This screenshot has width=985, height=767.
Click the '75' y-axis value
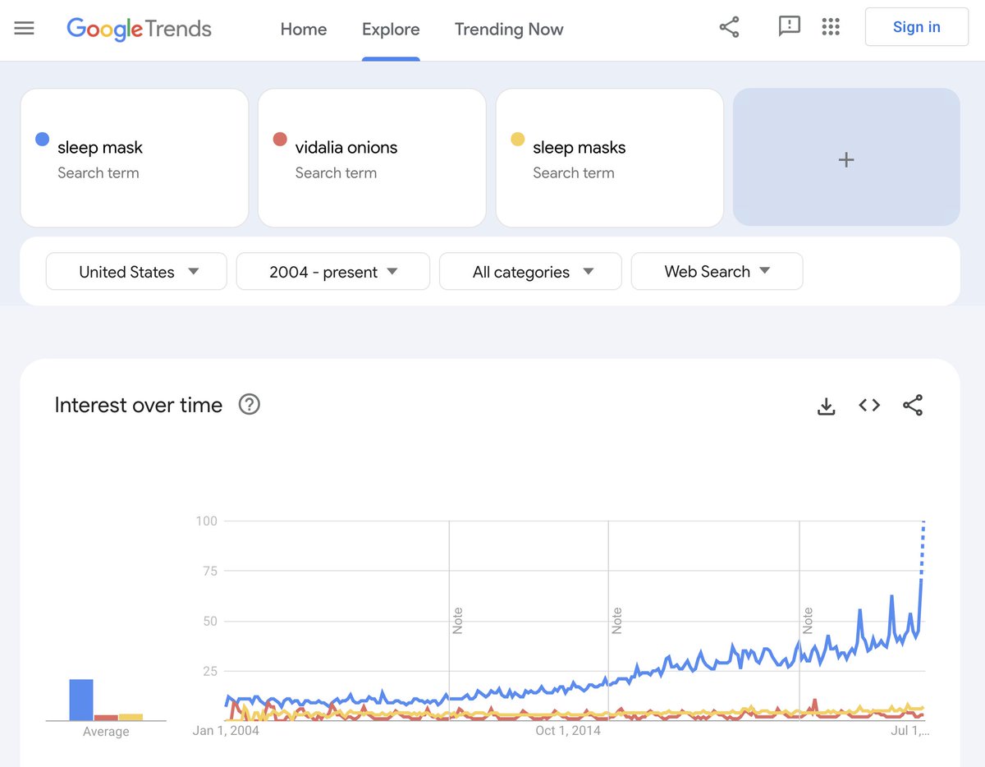pyautogui.click(x=209, y=571)
